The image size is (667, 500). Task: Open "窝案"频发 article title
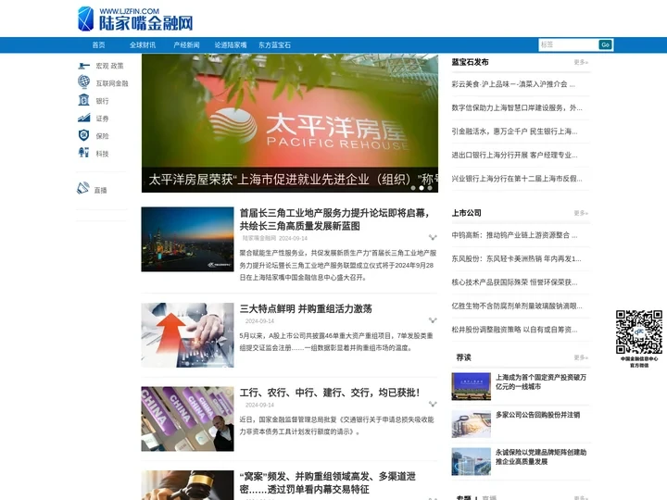click(x=328, y=482)
